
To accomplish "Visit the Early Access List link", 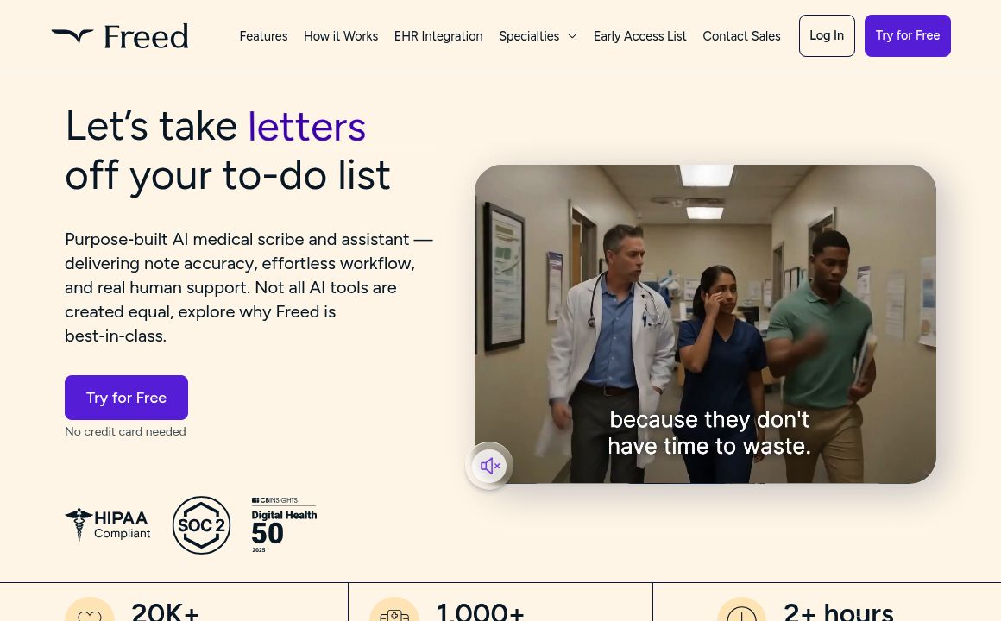I will click(639, 36).
